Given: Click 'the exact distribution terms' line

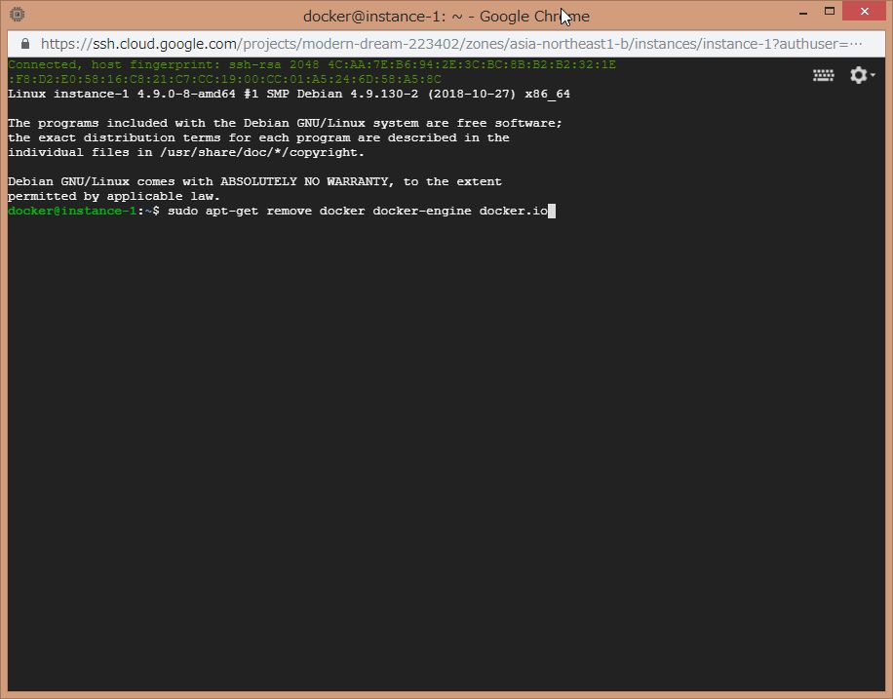Looking at the screenshot, I should point(258,137).
